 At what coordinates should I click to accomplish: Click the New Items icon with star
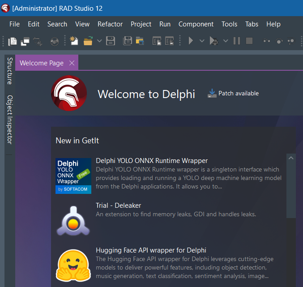[74, 41]
